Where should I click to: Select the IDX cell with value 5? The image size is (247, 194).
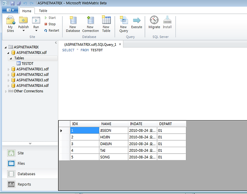coord(85,157)
